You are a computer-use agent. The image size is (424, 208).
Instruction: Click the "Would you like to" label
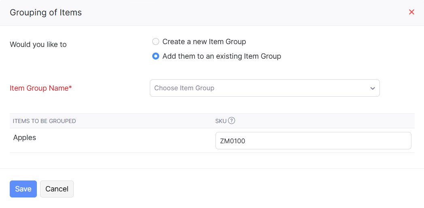click(x=38, y=45)
